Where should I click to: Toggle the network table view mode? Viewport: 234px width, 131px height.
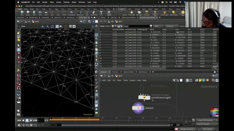[191, 80]
